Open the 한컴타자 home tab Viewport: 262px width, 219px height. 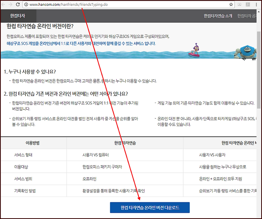(17, 16)
